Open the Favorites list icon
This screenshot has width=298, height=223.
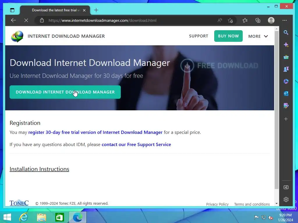245,20
